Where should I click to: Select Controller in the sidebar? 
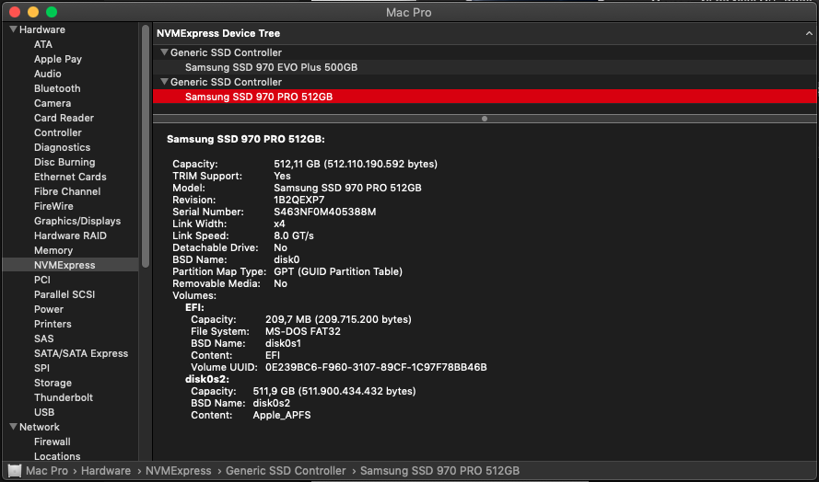58,132
